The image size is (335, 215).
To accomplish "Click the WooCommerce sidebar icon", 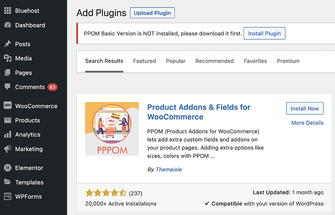I will (x=8, y=106).
